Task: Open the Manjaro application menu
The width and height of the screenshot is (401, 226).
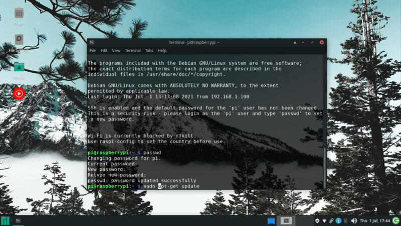Action: coord(5,220)
